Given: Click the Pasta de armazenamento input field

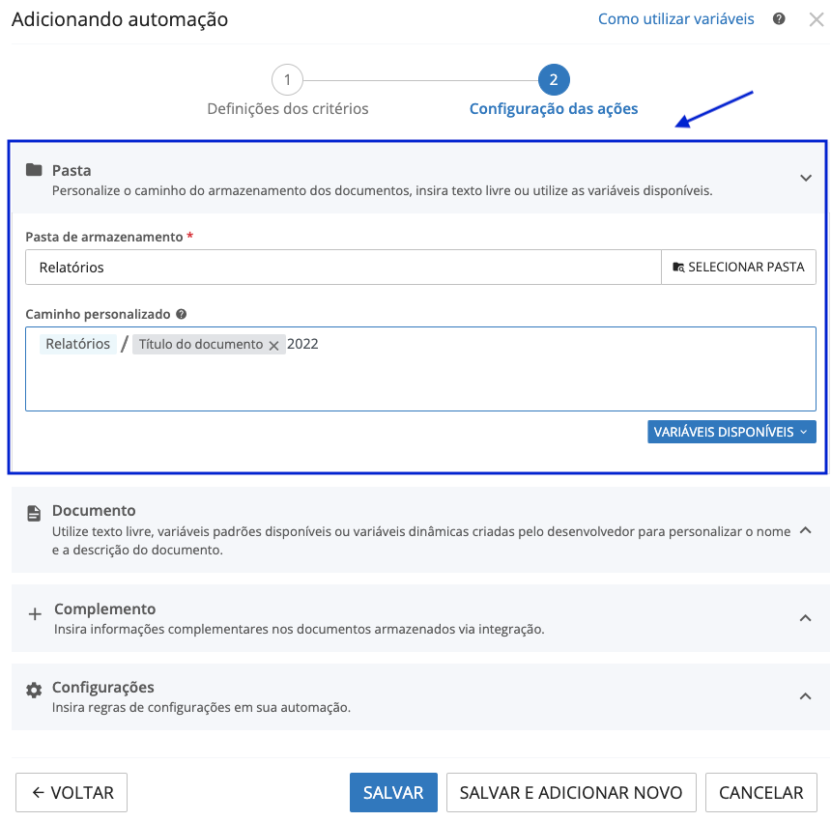Looking at the screenshot, I should point(343,268).
